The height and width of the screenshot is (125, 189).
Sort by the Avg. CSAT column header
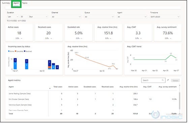(x=147, y=87)
